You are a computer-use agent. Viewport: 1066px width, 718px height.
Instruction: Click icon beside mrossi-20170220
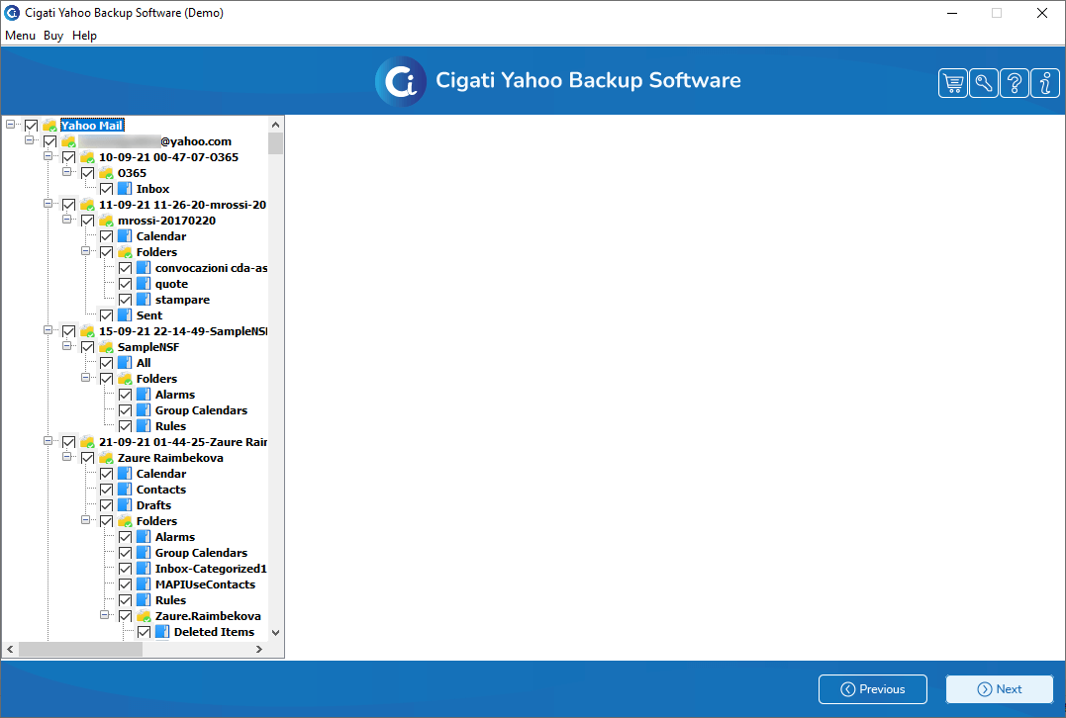[x=106, y=221]
